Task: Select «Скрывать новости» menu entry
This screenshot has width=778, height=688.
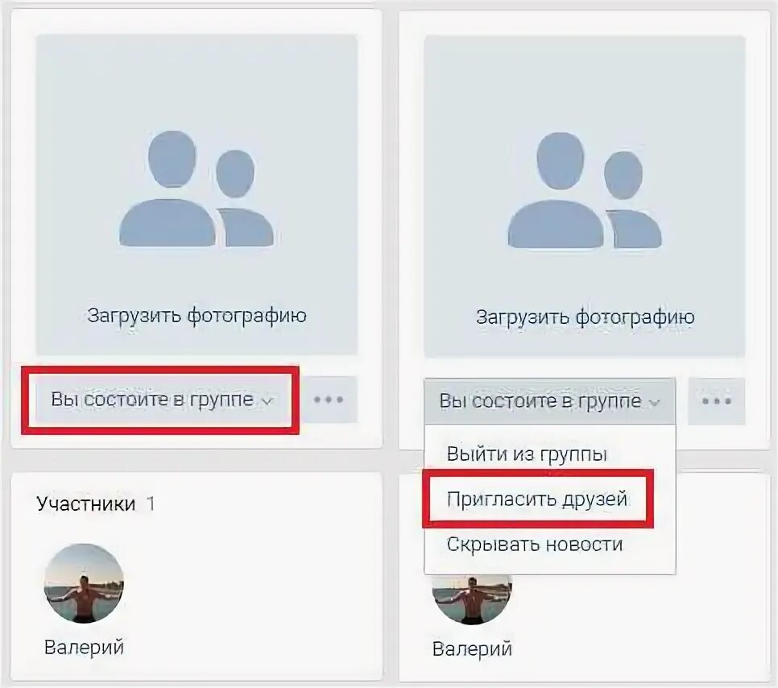Action: (x=535, y=545)
